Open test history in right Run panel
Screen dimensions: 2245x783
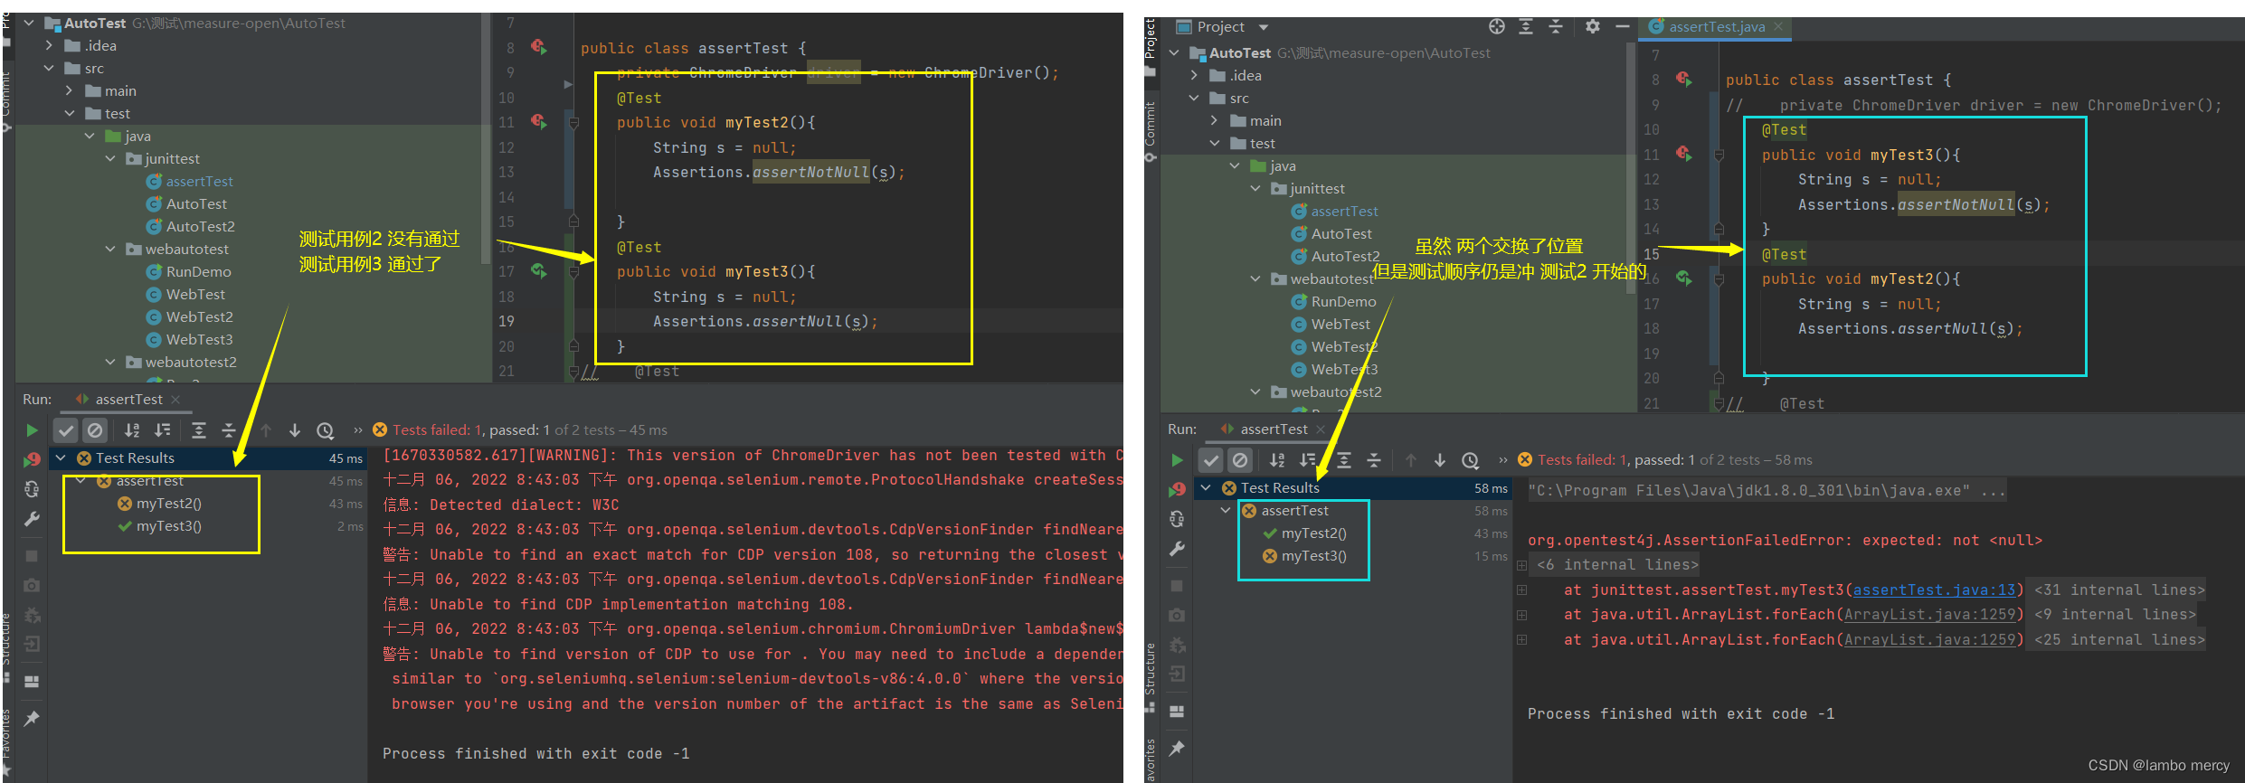[1471, 460]
